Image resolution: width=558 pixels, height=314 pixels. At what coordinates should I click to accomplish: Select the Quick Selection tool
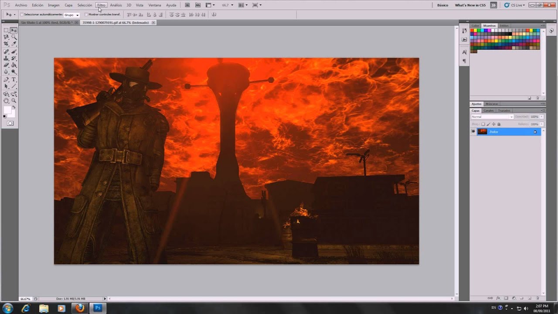[14, 37]
